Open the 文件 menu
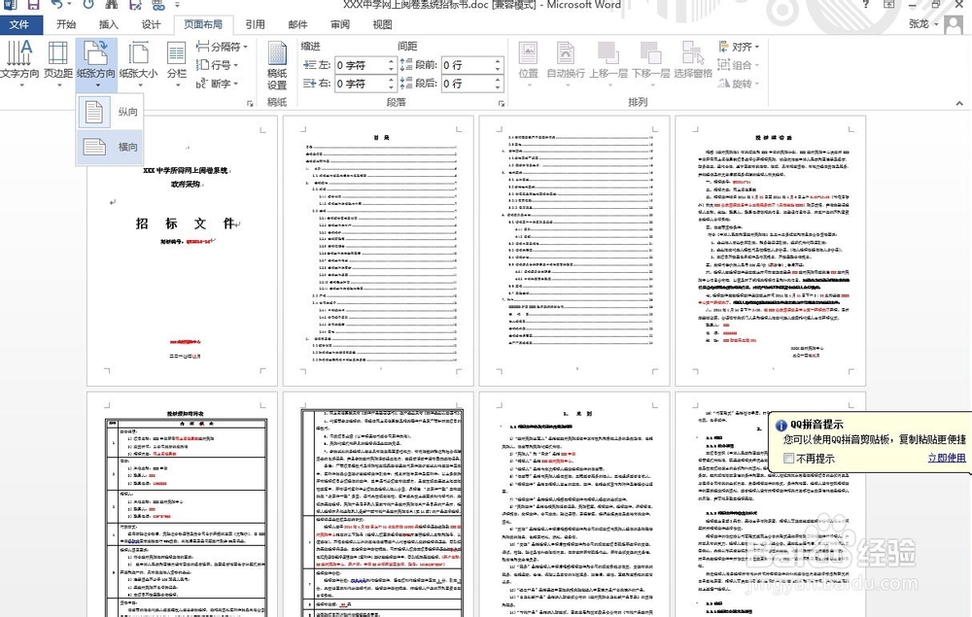 (20, 24)
